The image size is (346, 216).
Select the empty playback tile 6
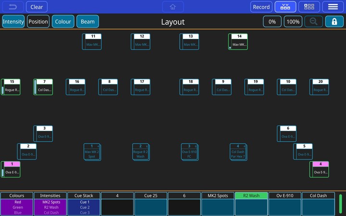coord(185,204)
